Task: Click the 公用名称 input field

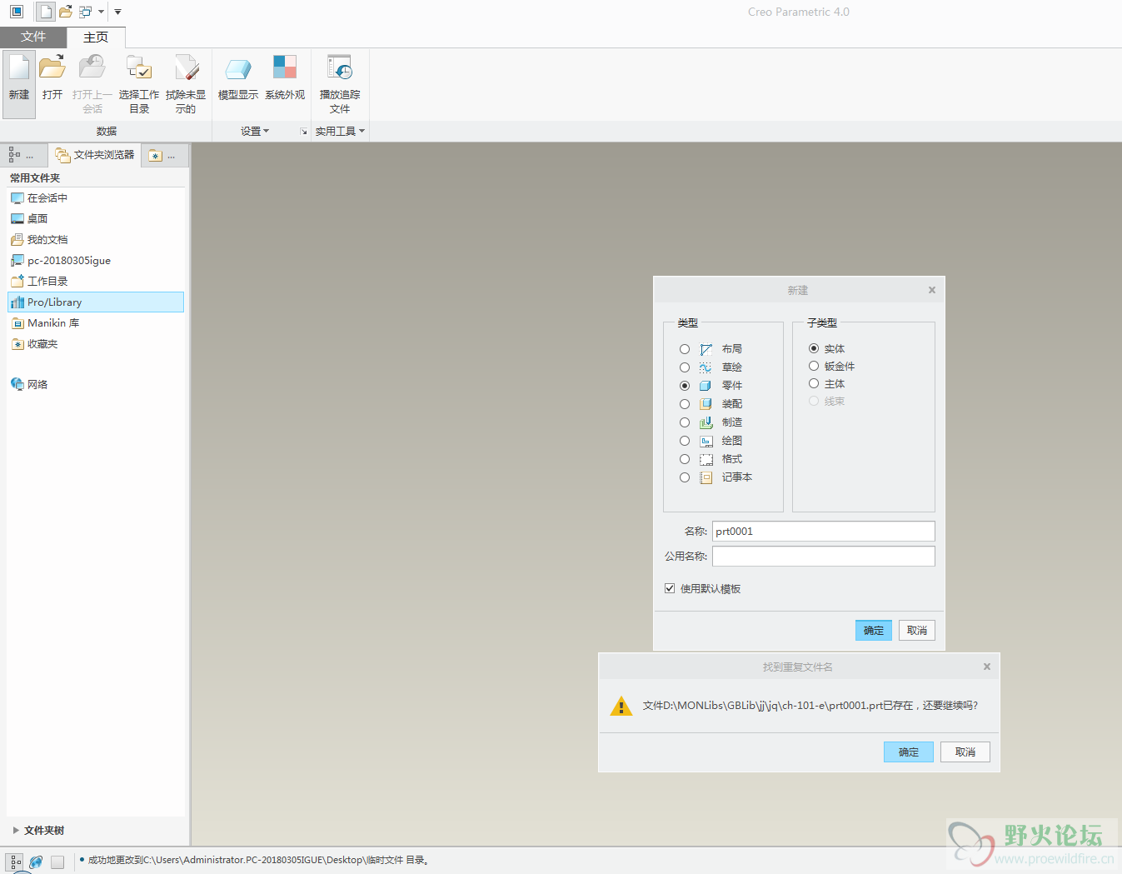Action: [824, 557]
